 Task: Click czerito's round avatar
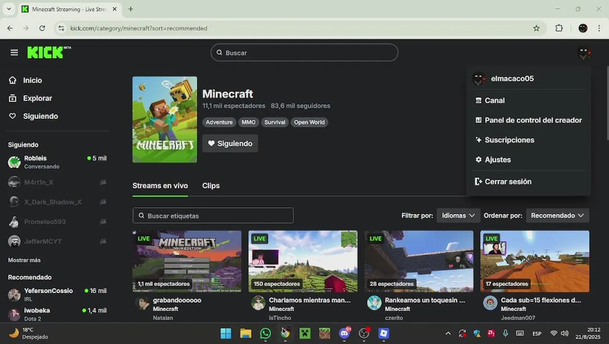tap(374, 303)
